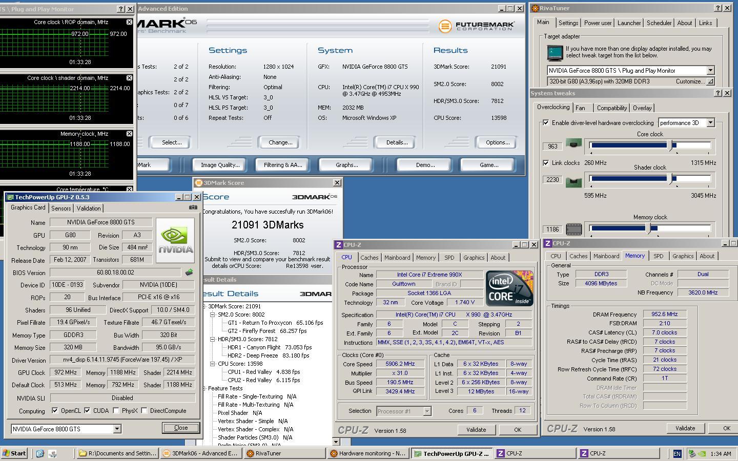Switch to the Fan tab in System tweaks

[x=580, y=108]
